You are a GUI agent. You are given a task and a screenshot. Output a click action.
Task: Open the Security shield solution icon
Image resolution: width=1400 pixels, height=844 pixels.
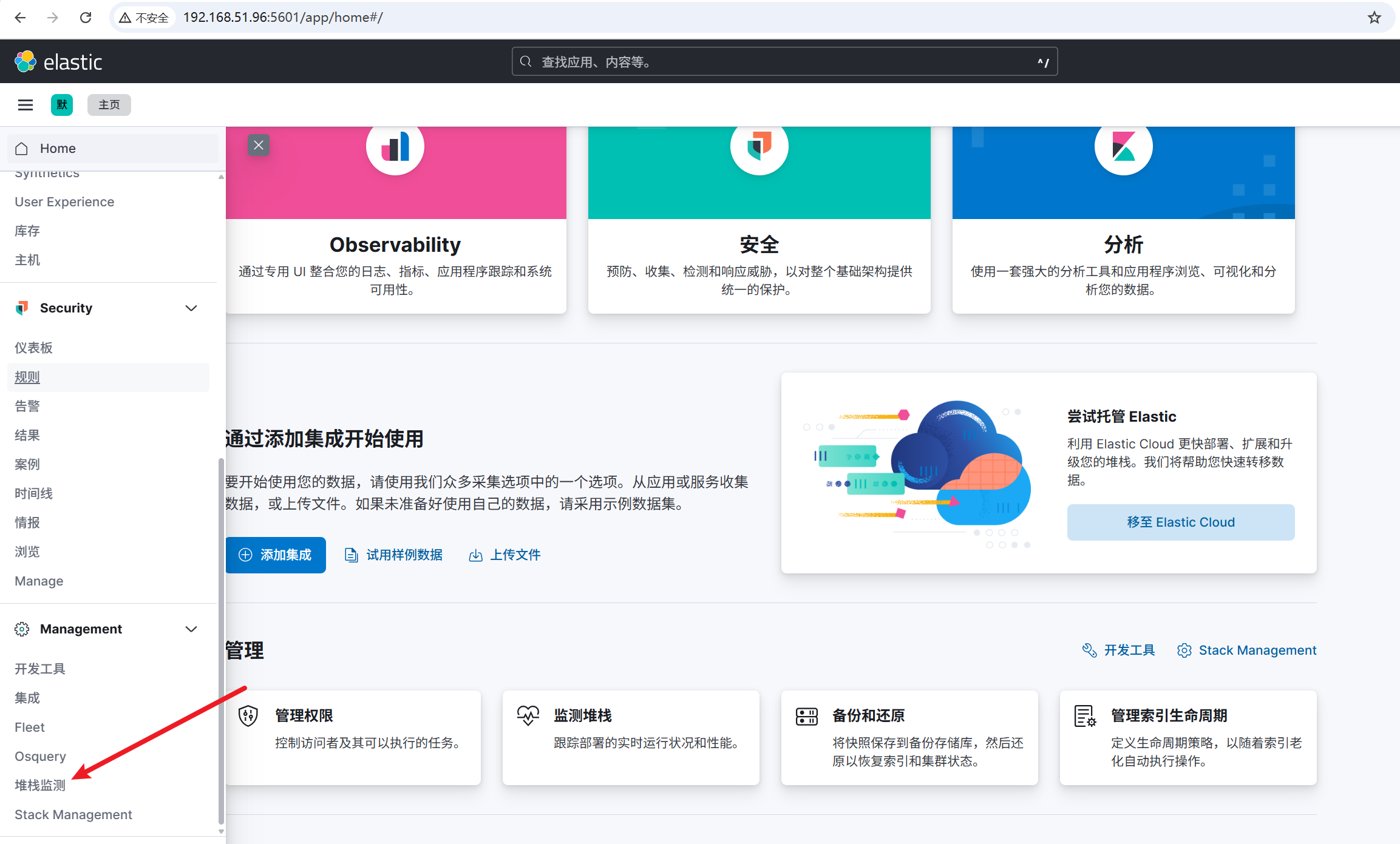[x=759, y=147]
